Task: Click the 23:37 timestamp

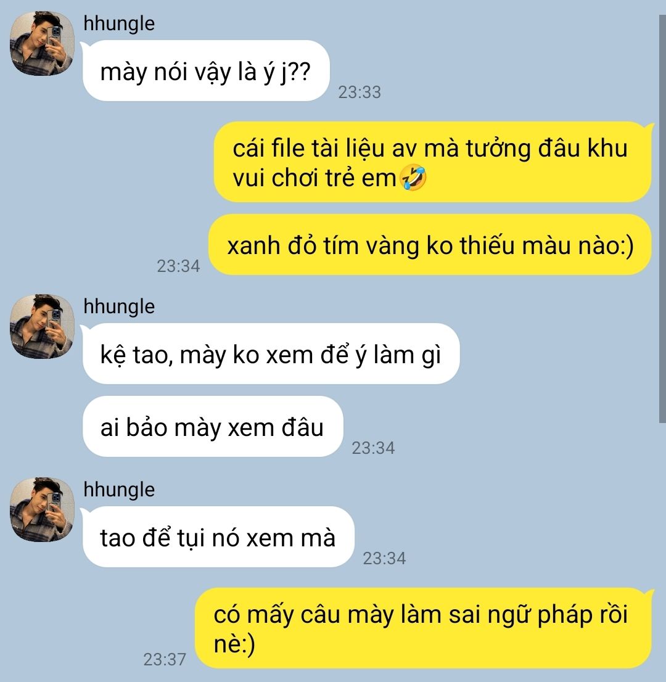Action: click(165, 659)
